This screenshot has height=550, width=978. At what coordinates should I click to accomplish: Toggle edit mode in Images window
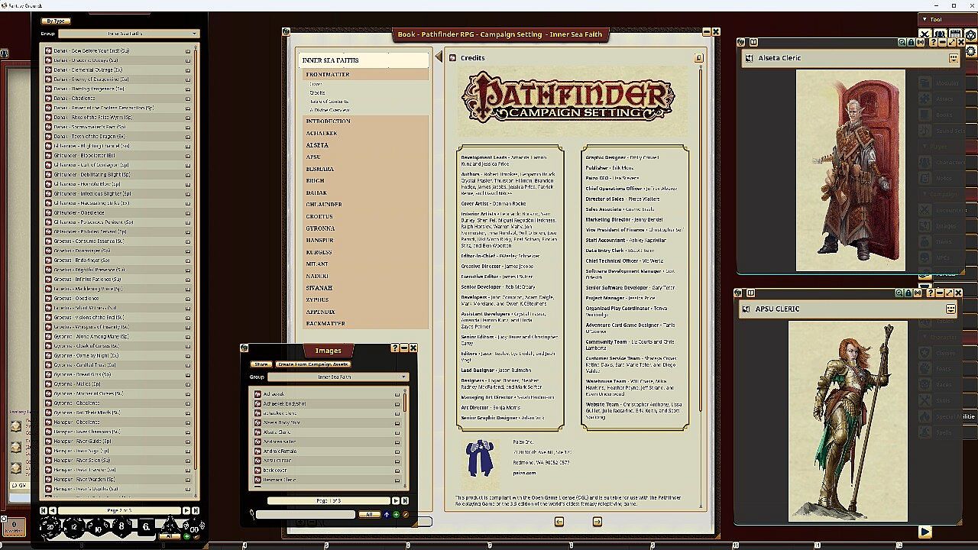[406, 515]
